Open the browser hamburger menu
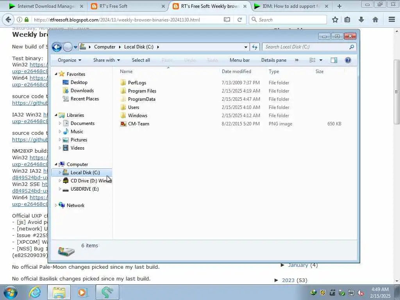Image resolution: width=400 pixels, height=300 pixels. [x=392, y=20]
